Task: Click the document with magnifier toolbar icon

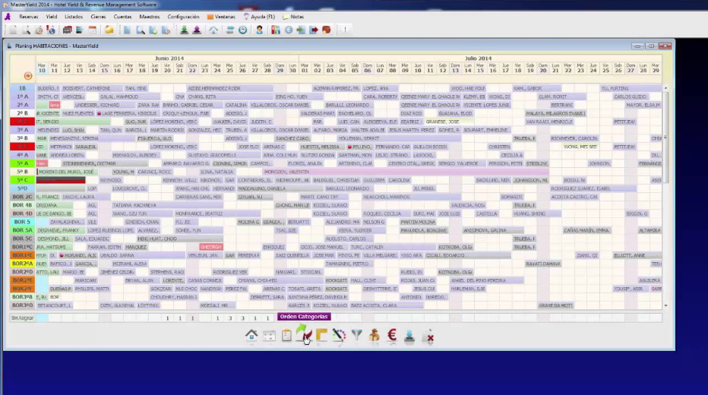Action: tap(26, 30)
